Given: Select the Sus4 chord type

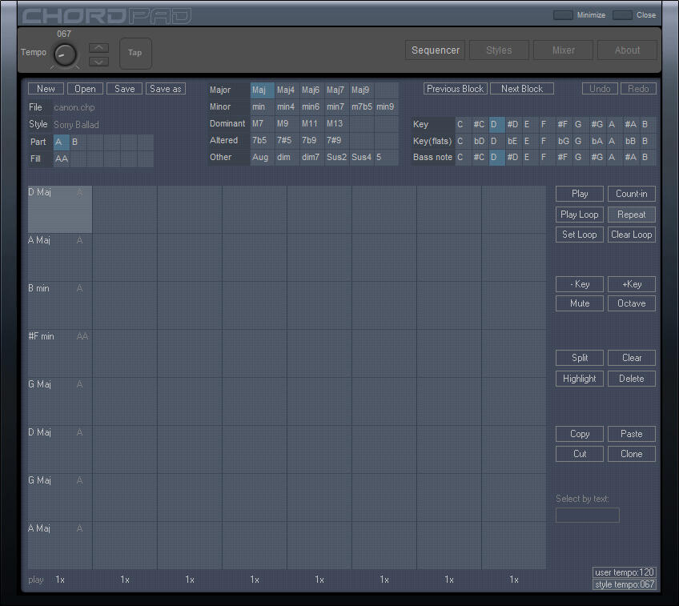Looking at the screenshot, I should click(x=361, y=158).
